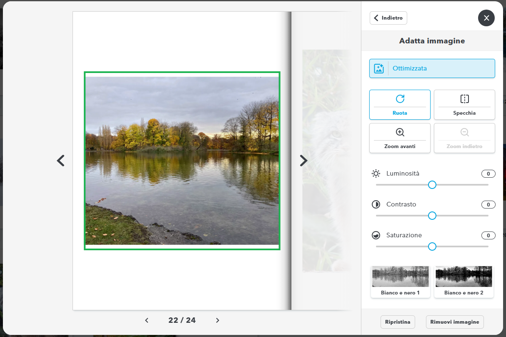Click small next arrow beside page counter
This screenshot has height=337, width=506.
(218, 320)
